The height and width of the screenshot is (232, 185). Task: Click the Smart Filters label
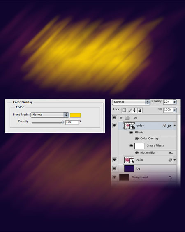click(155, 145)
